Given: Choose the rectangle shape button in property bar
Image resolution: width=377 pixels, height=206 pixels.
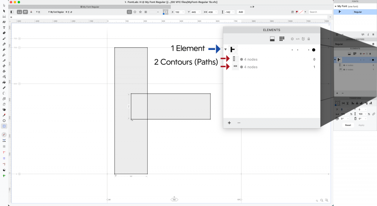Looking at the screenshot, I should pyautogui.click(x=129, y=12).
